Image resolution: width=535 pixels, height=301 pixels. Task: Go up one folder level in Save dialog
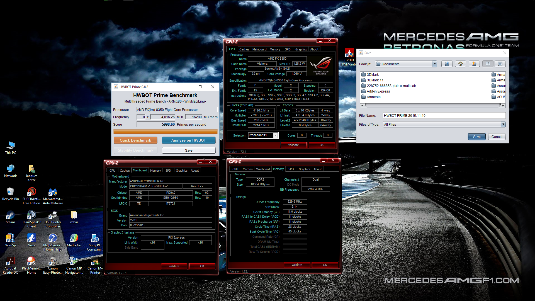click(x=447, y=64)
